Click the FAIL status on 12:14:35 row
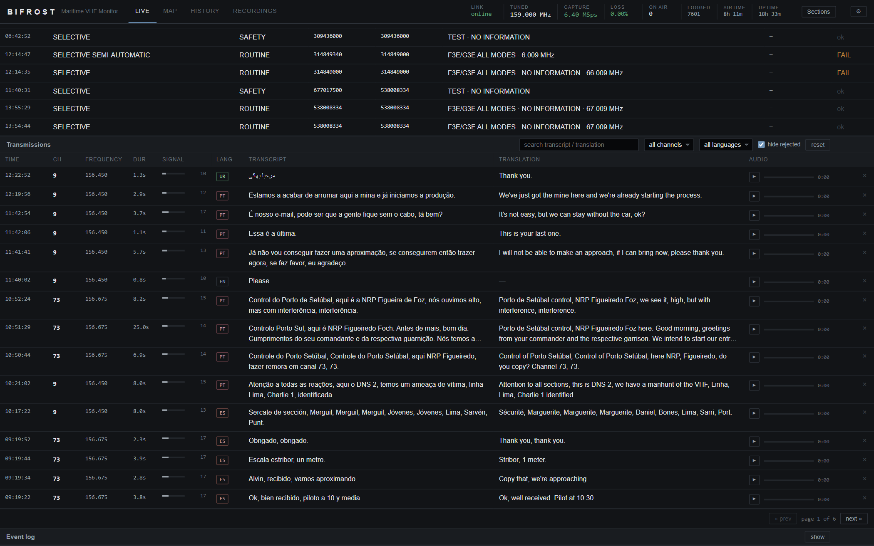The image size is (874, 546). [x=844, y=73]
